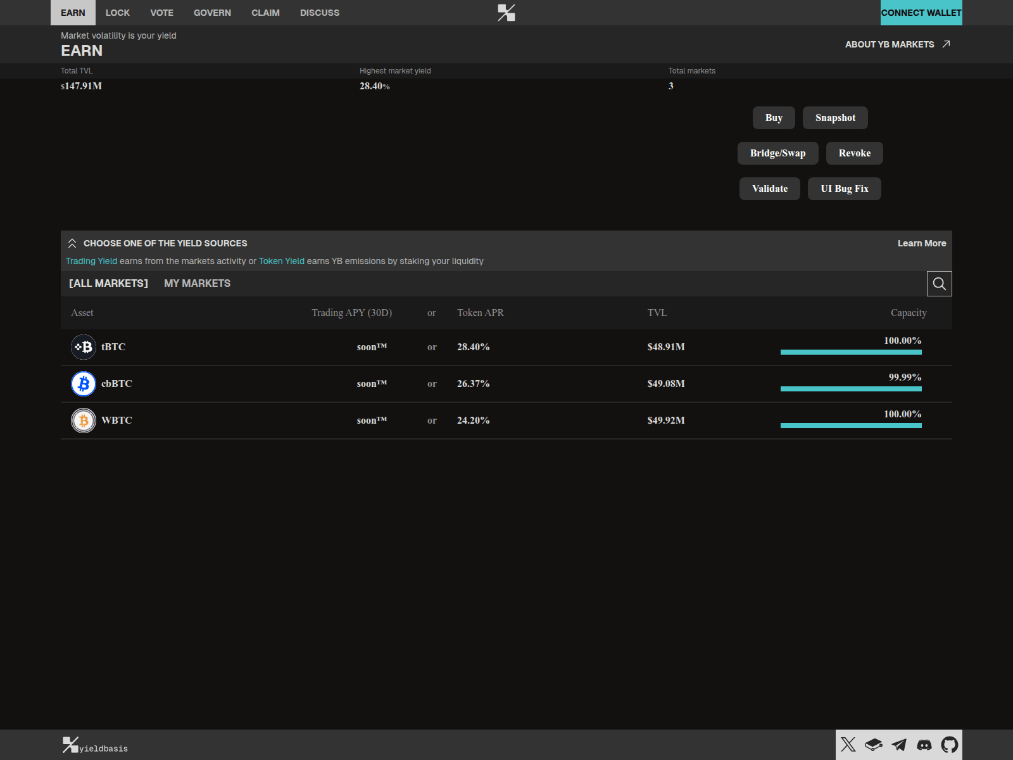Viewport: 1013px width, 760px height.
Task: Click WBTC TVL $49.92M
Action: (666, 421)
